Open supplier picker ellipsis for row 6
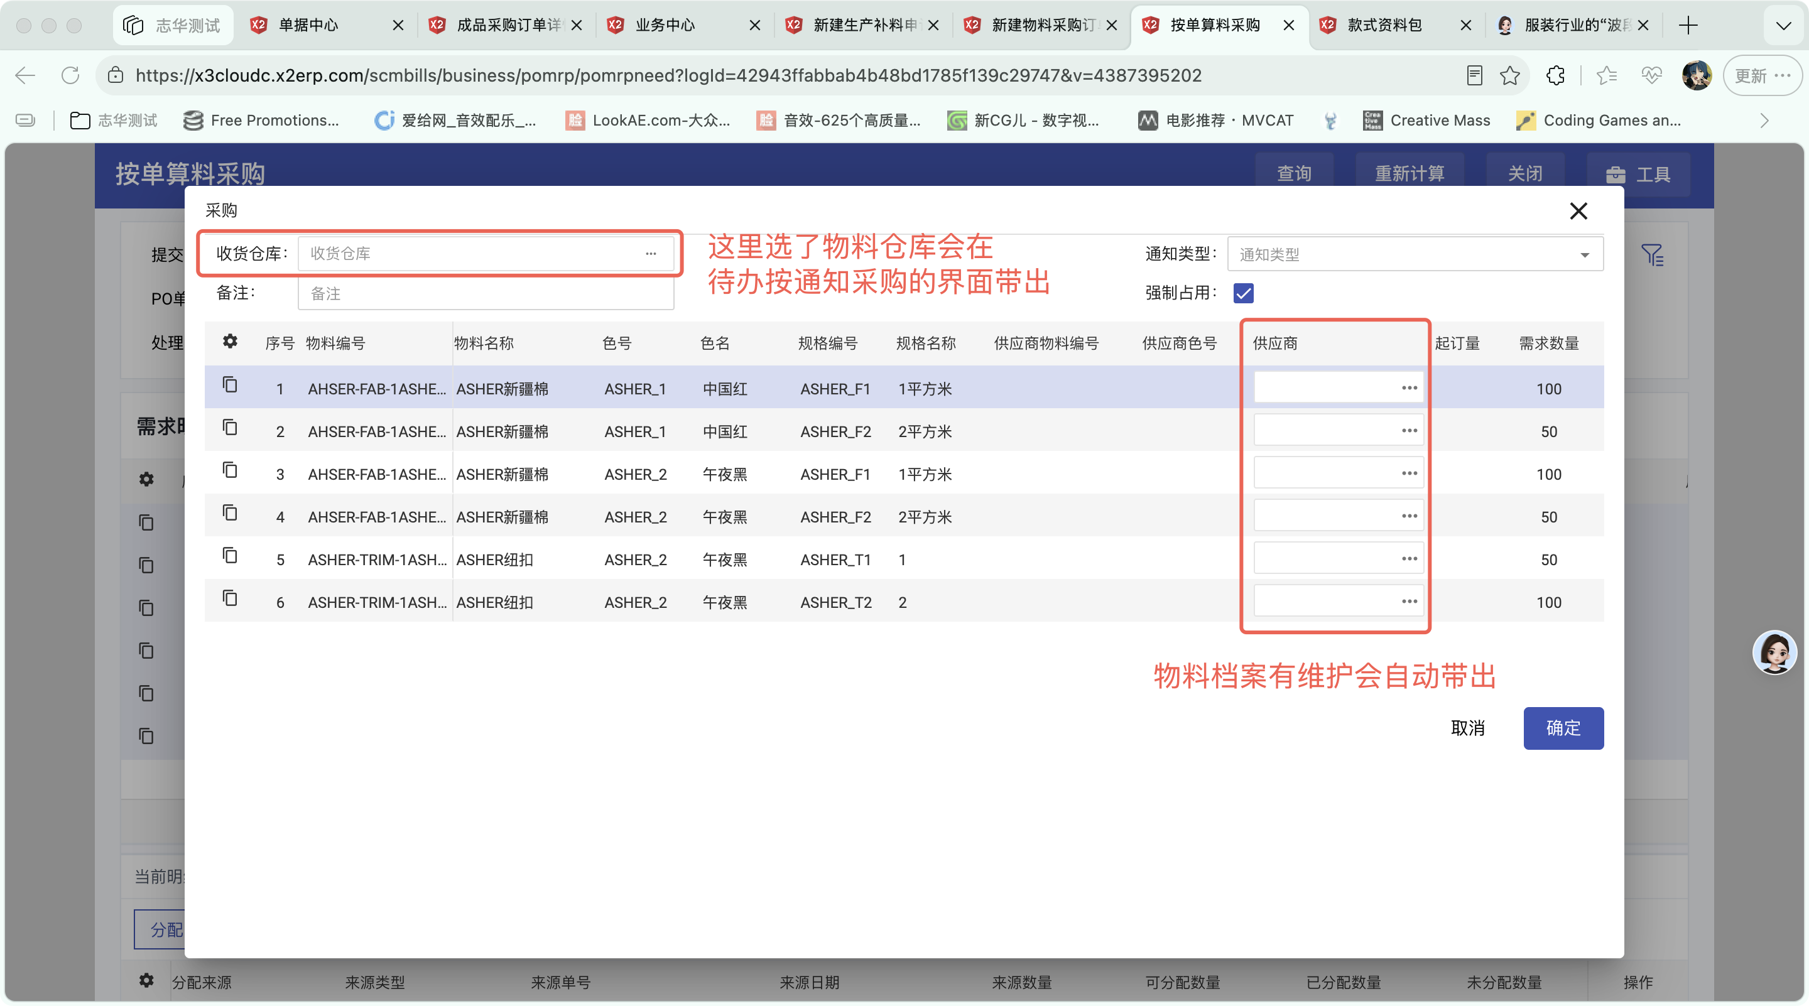Viewport: 1809px width, 1006px height. [x=1409, y=601]
